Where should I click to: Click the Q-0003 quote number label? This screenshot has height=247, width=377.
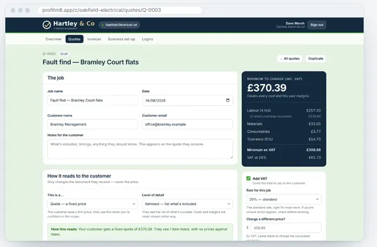point(49,54)
